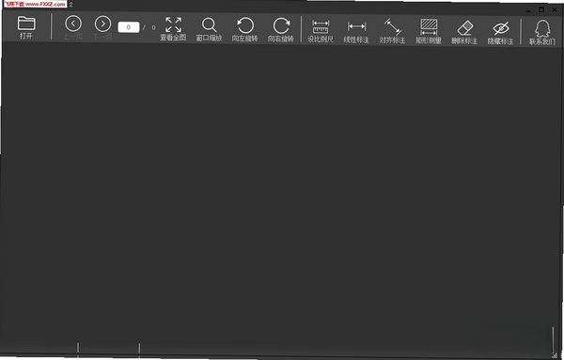
Task: Activate window zoom (窗口缩放) tool
Action: [x=209, y=29]
